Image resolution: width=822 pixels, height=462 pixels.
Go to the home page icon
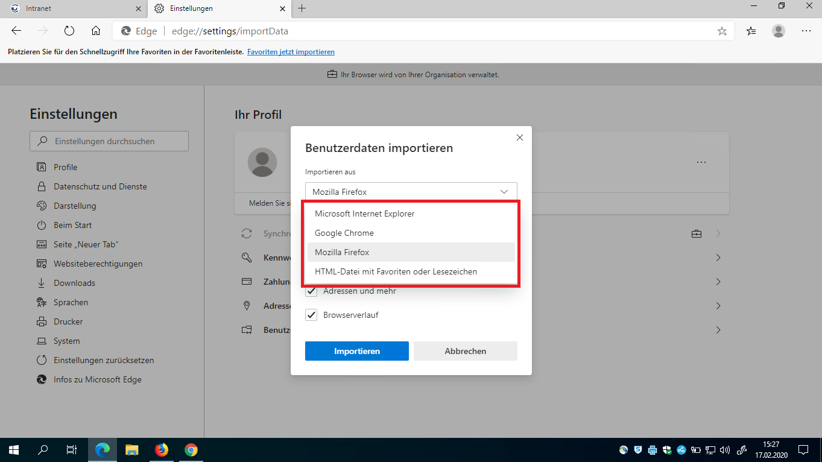[x=95, y=31]
